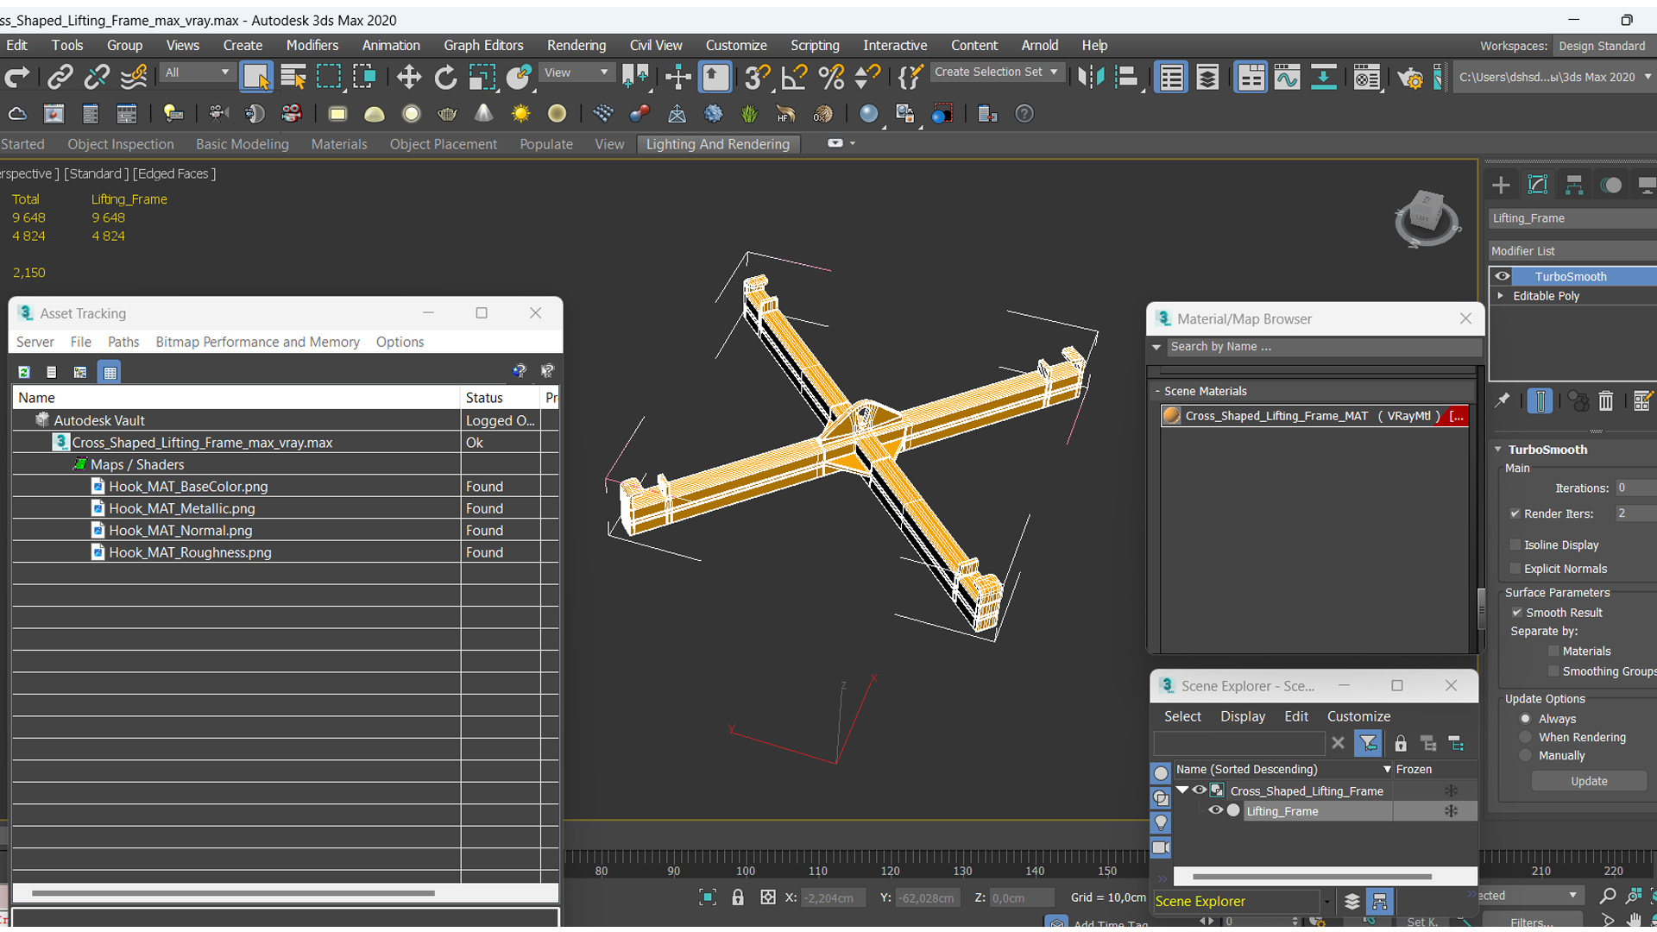Click the Select Object arrow tool
This screenshot has height=932, width=1657.
pyautogui.click(x=255, y=78)
